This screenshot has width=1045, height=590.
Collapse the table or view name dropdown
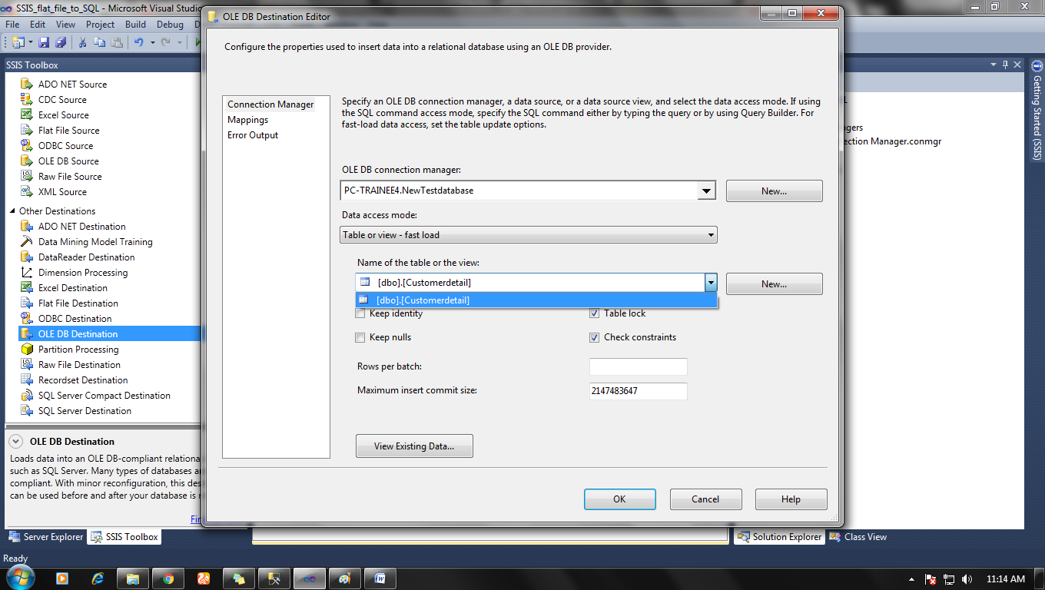click(711, 283)
